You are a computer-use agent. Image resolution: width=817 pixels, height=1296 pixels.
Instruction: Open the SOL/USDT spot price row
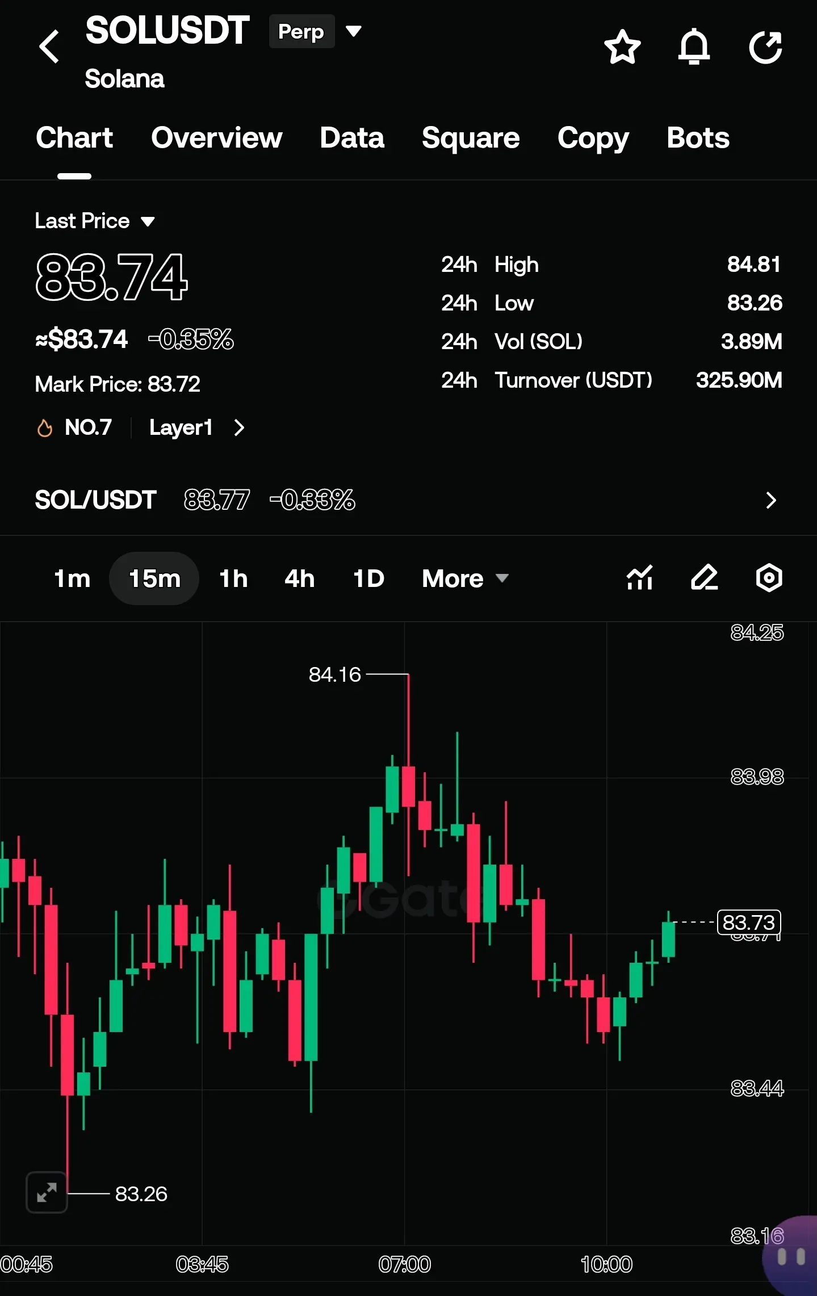coord(408,500)
